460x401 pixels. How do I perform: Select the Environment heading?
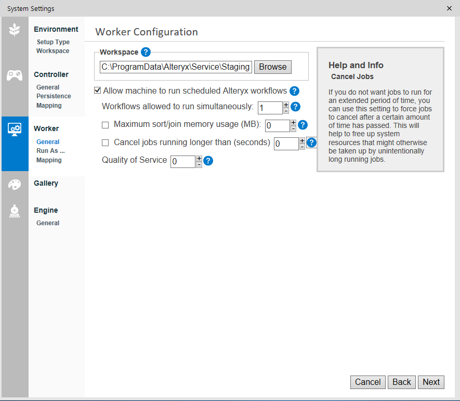56,29
